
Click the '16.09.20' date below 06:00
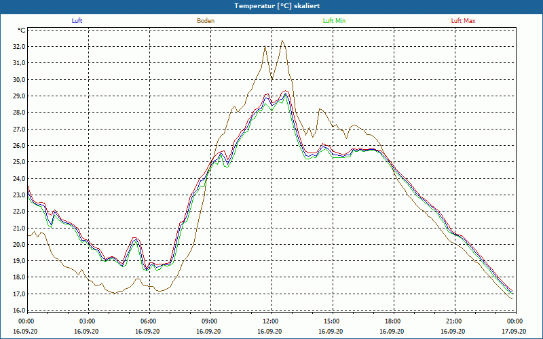pos(147,331)
